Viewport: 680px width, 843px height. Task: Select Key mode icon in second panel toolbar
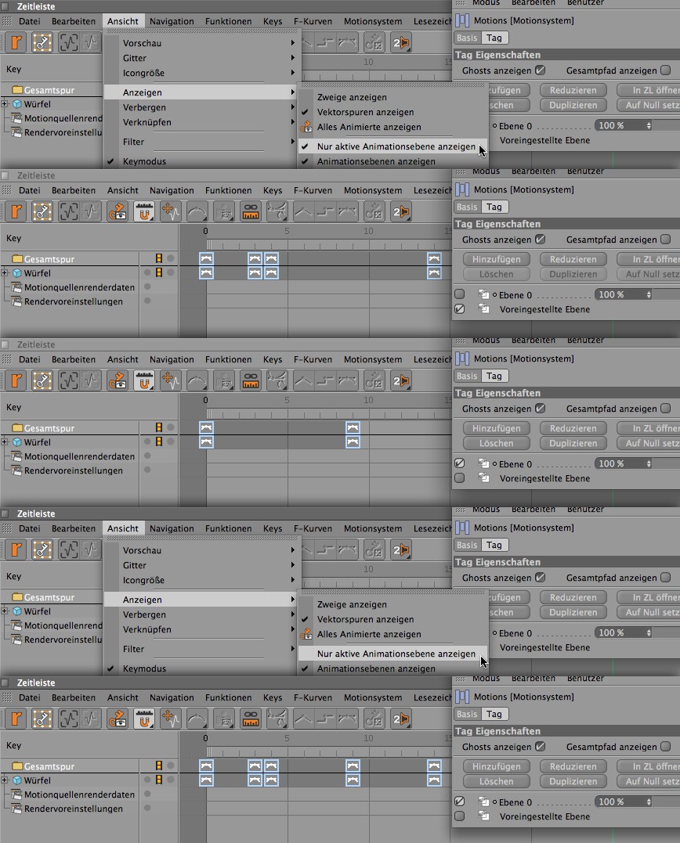click(42, 212)
